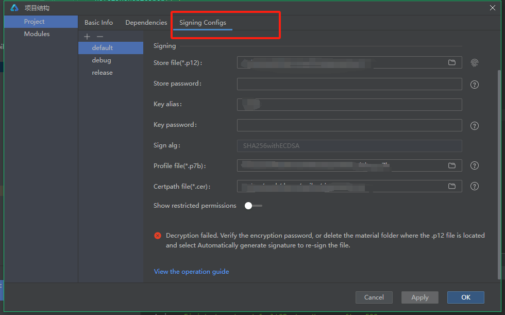Focus the Key password field
Screen dimensions: 505x315
[349, 125]
